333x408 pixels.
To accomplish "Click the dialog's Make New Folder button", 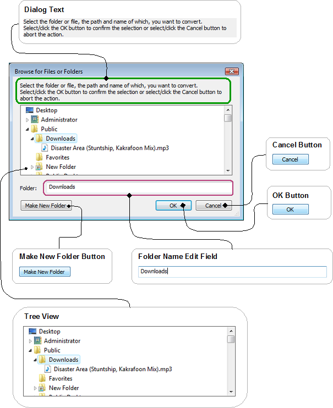I will pos(46,206).
